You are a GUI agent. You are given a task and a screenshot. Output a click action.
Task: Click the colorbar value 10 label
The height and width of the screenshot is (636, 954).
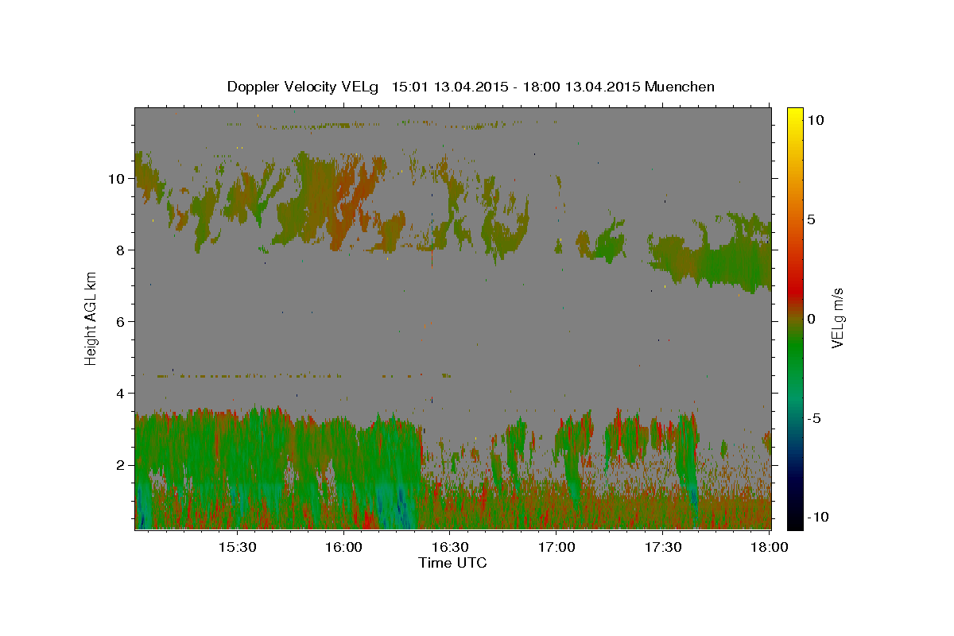point(815,120)
